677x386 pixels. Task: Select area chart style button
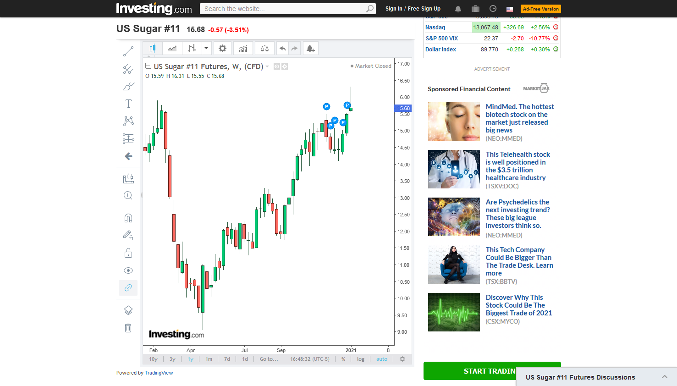coord(172,48)
